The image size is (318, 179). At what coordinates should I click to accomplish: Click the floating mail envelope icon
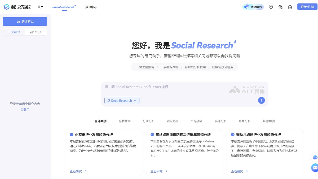(315, 168)
